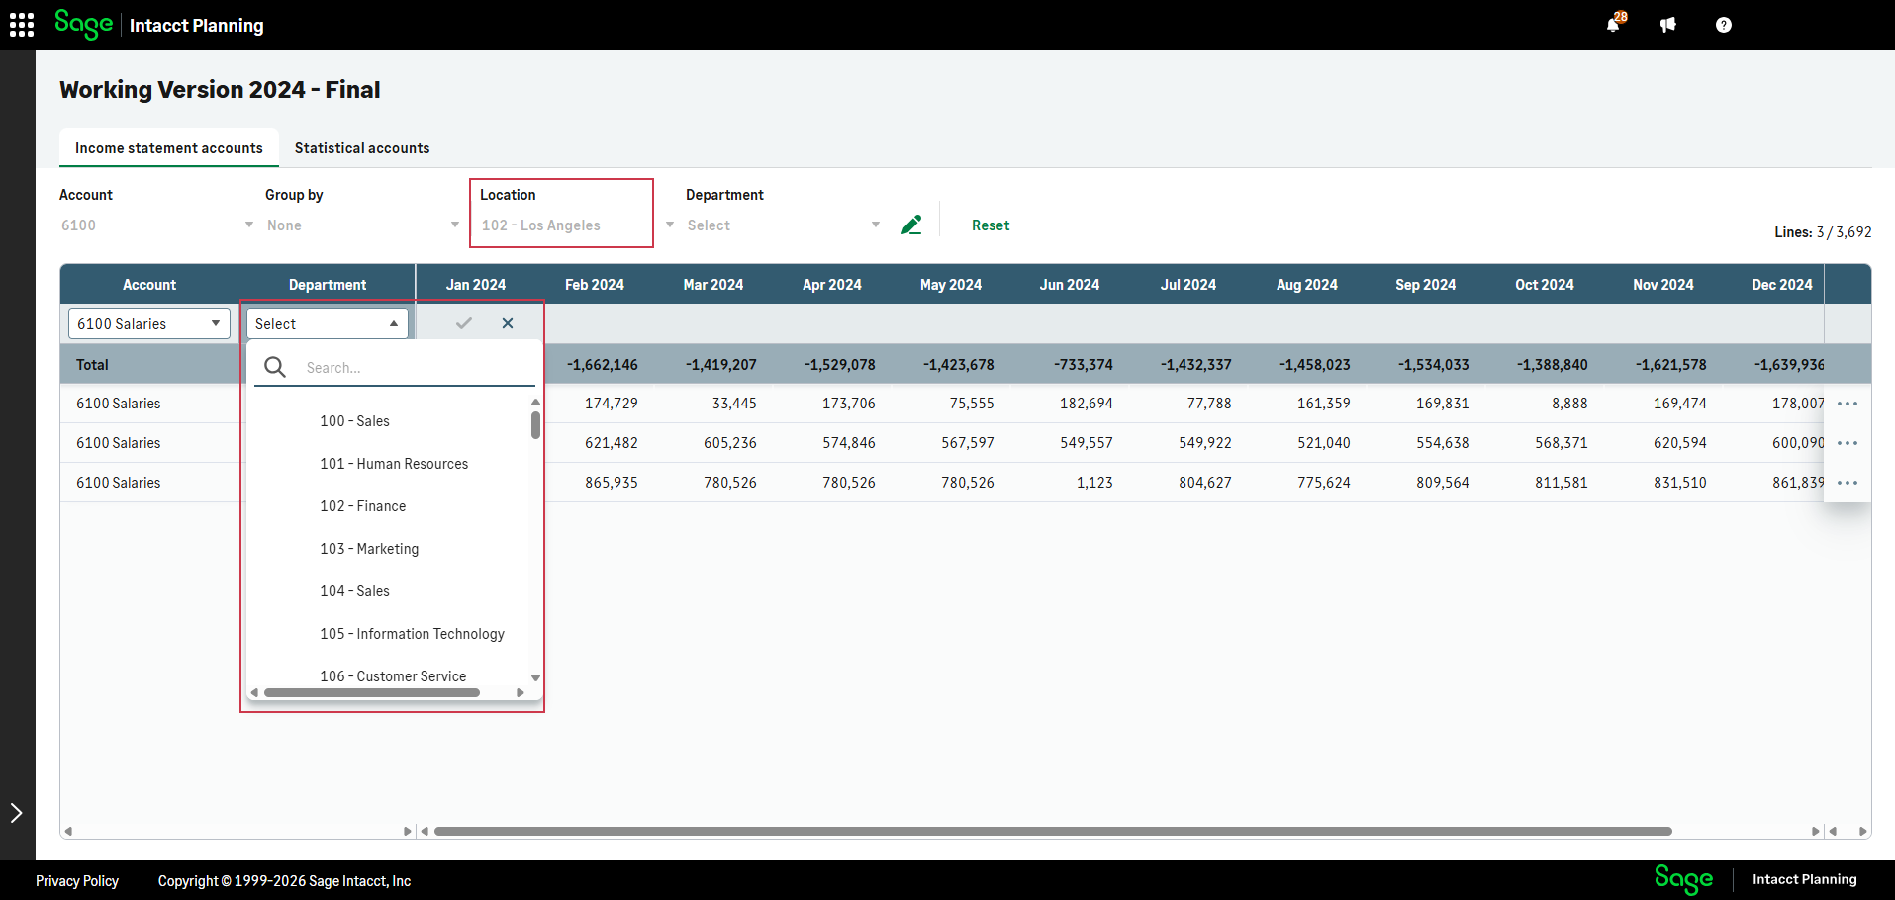Click the Jun total value -733,374
Screen dimensions: 1895x900
coord(1084,365)
